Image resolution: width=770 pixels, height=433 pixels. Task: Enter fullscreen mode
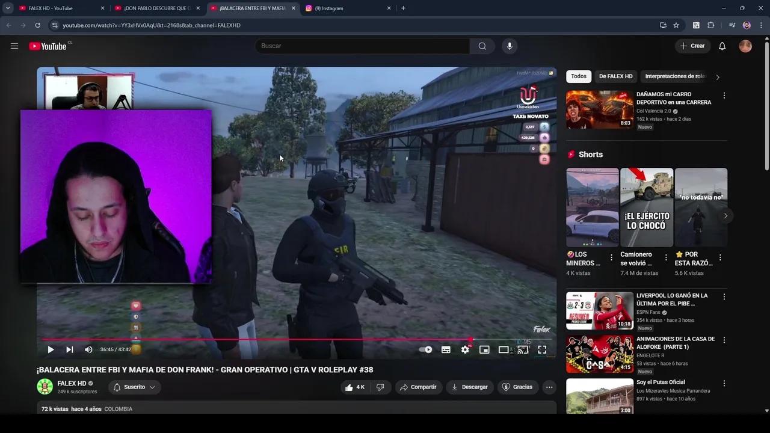click(542, 349)
